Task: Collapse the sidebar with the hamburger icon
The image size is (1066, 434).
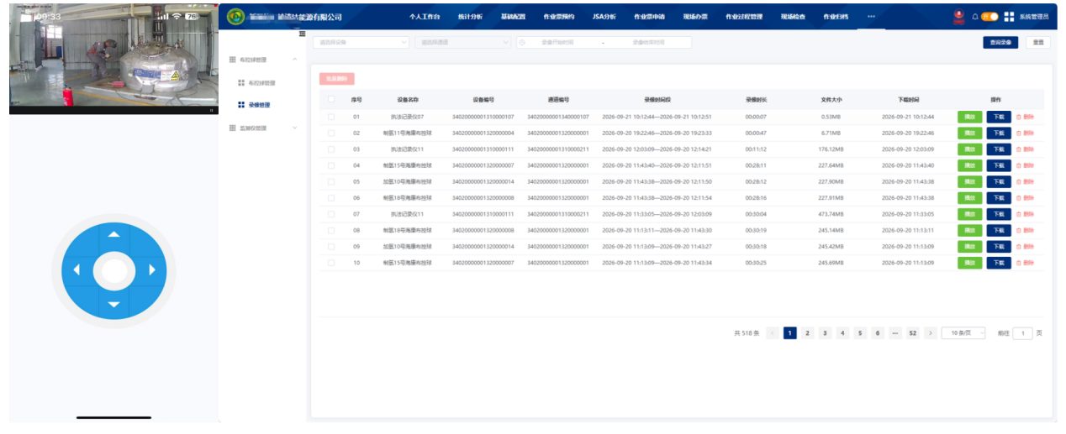Action: tap(303, 34)
